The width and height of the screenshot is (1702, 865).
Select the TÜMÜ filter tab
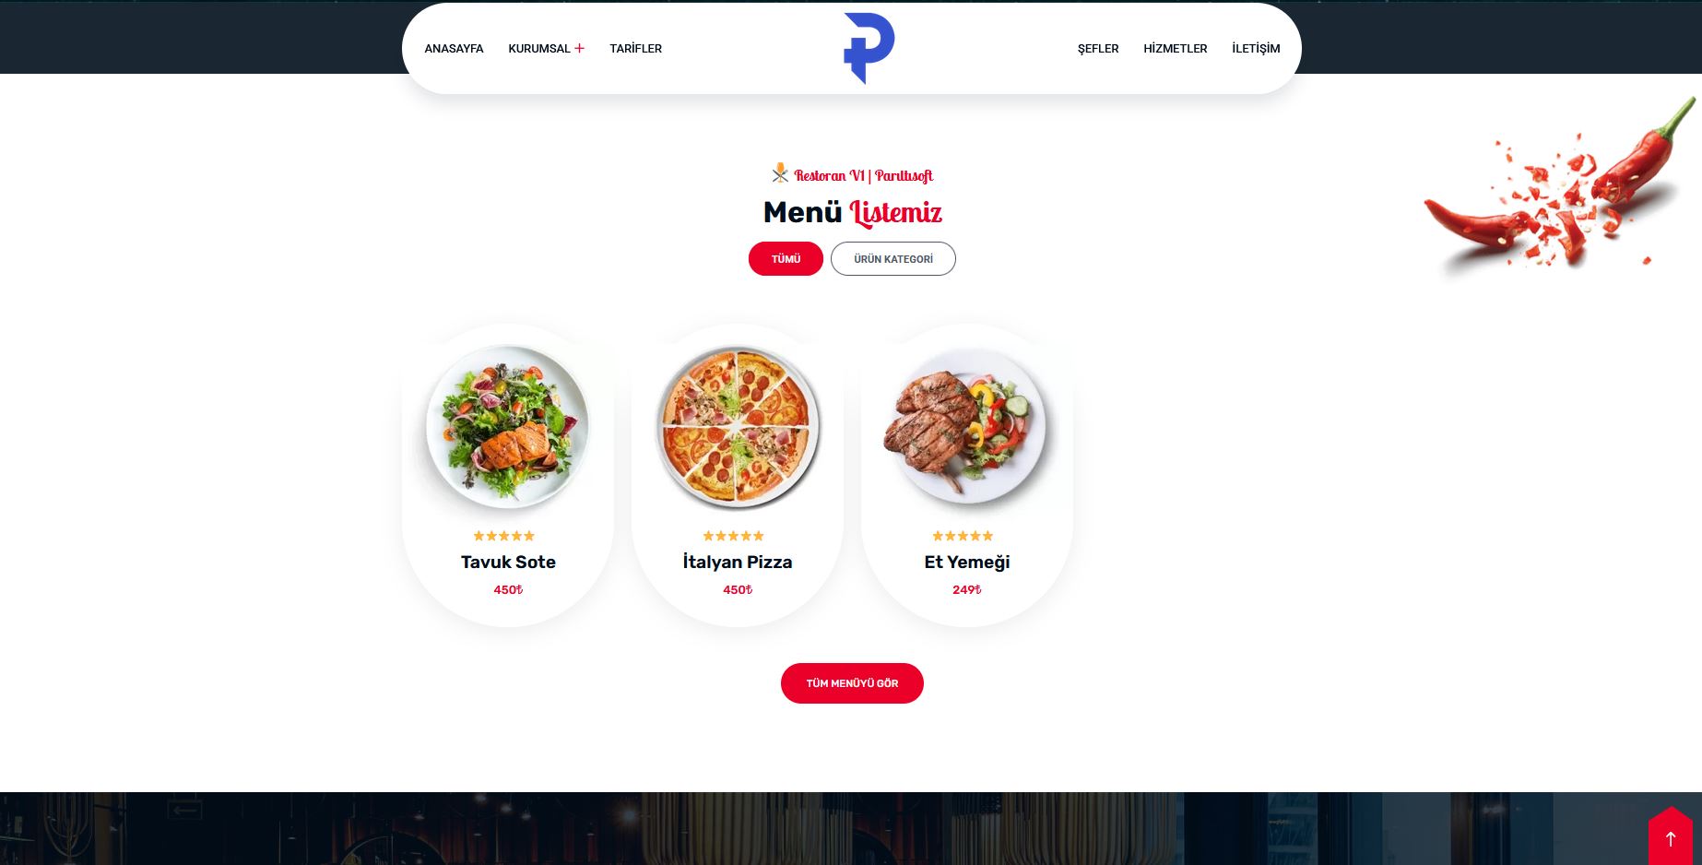pos(786,259)
